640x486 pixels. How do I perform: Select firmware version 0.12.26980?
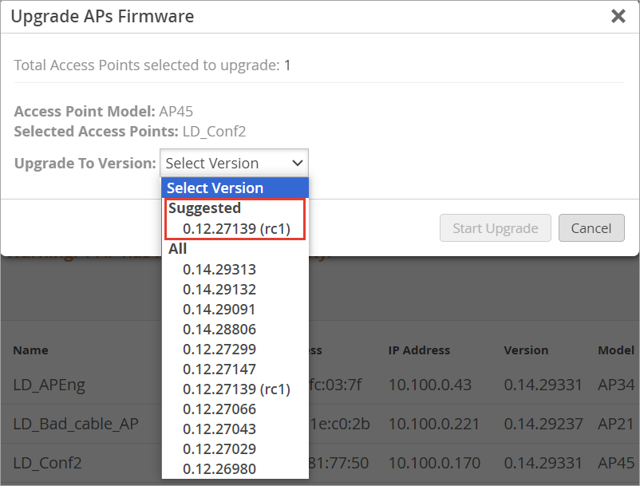click(x=219, y=468)
